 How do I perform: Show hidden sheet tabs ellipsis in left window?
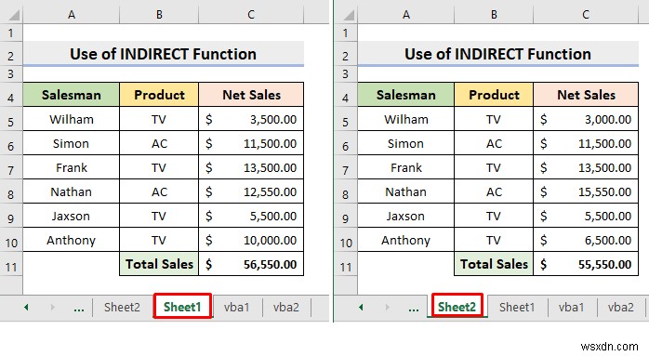point(79,309)
